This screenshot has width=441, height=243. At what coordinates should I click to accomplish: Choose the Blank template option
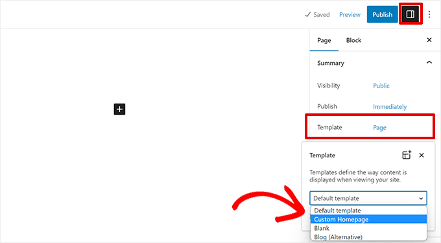click(x=368, y=228)
